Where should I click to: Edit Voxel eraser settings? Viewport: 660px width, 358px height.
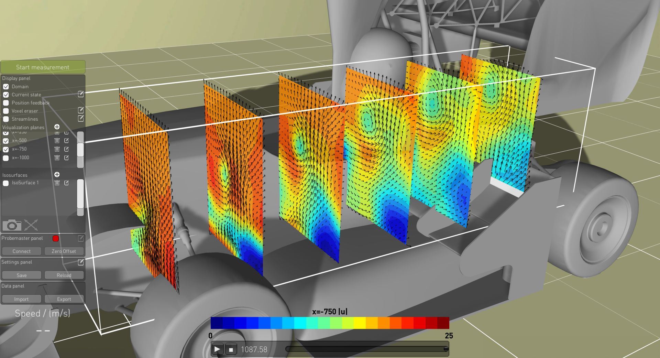pyautogui.click(x=81, y=110)
